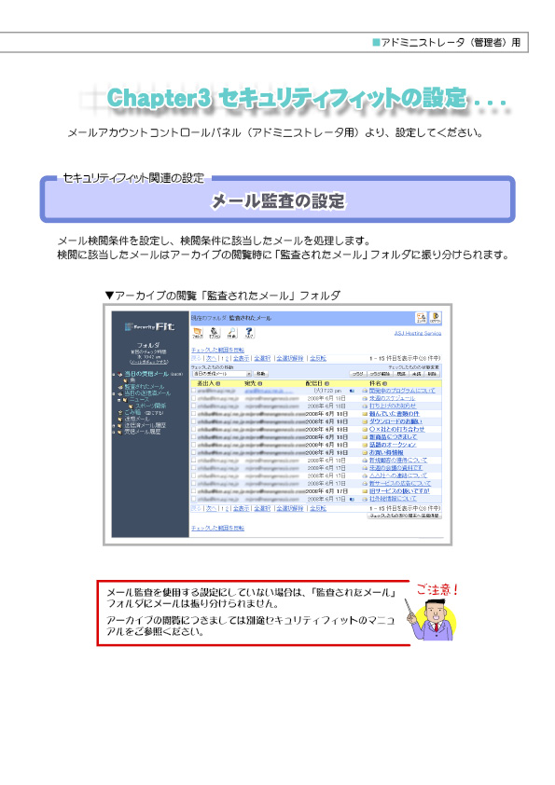This screenshot has height=785, width=555.
Task: Click the 移動 button beside dropdown
Action: pos(260,374)
